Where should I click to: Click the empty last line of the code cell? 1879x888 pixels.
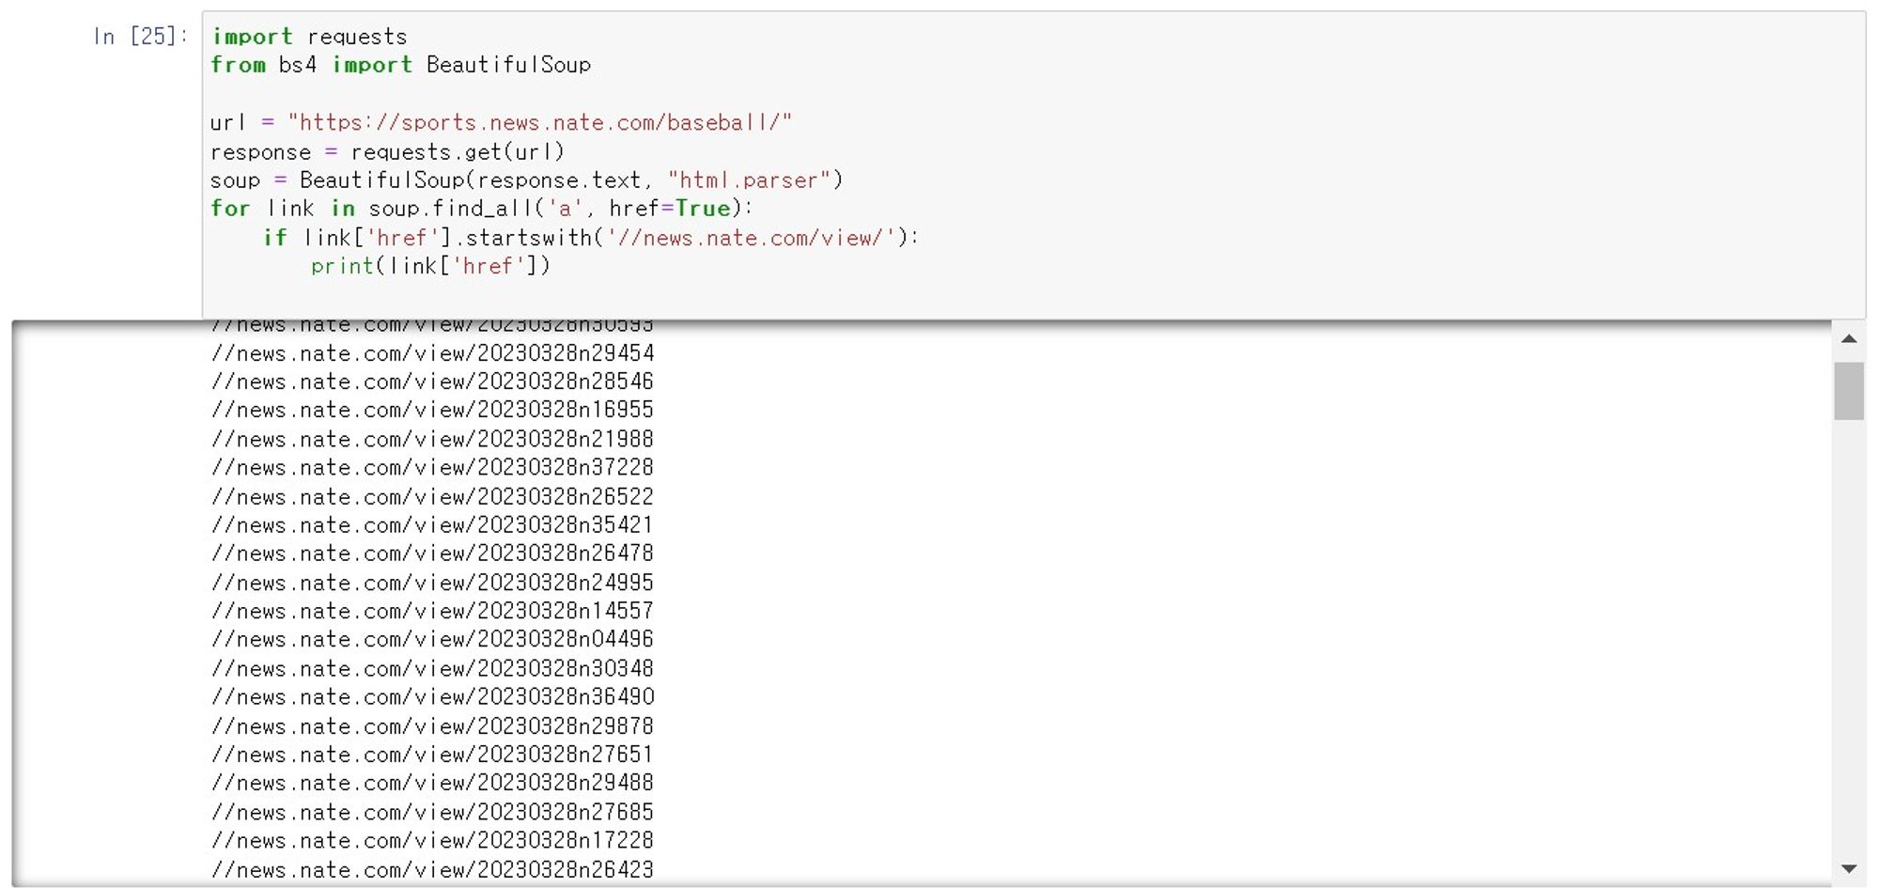pyautogui.click(x=1033, y=296)
